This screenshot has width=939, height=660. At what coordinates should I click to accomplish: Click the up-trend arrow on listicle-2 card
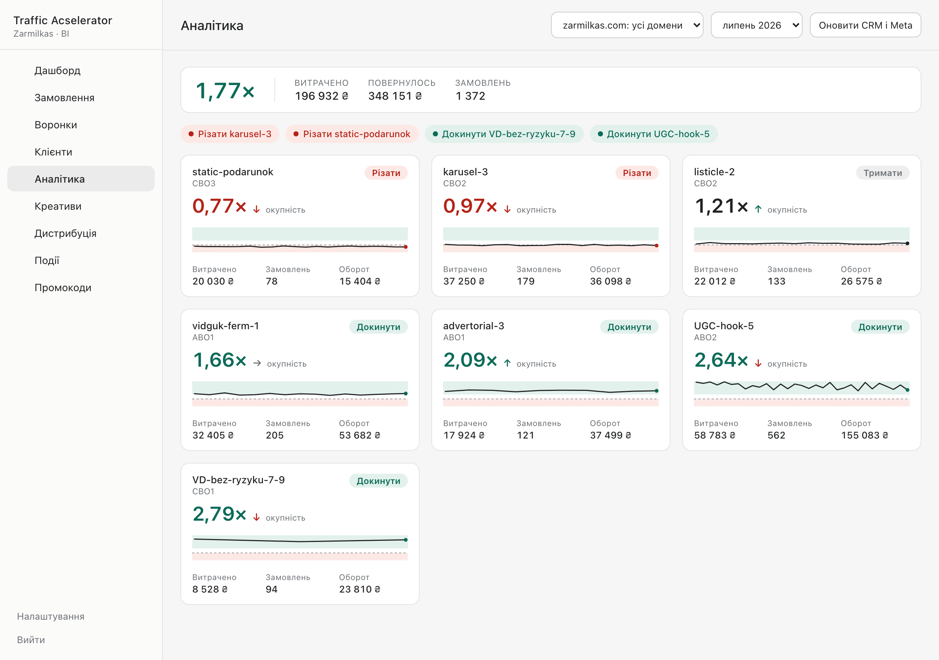[758, 209]
